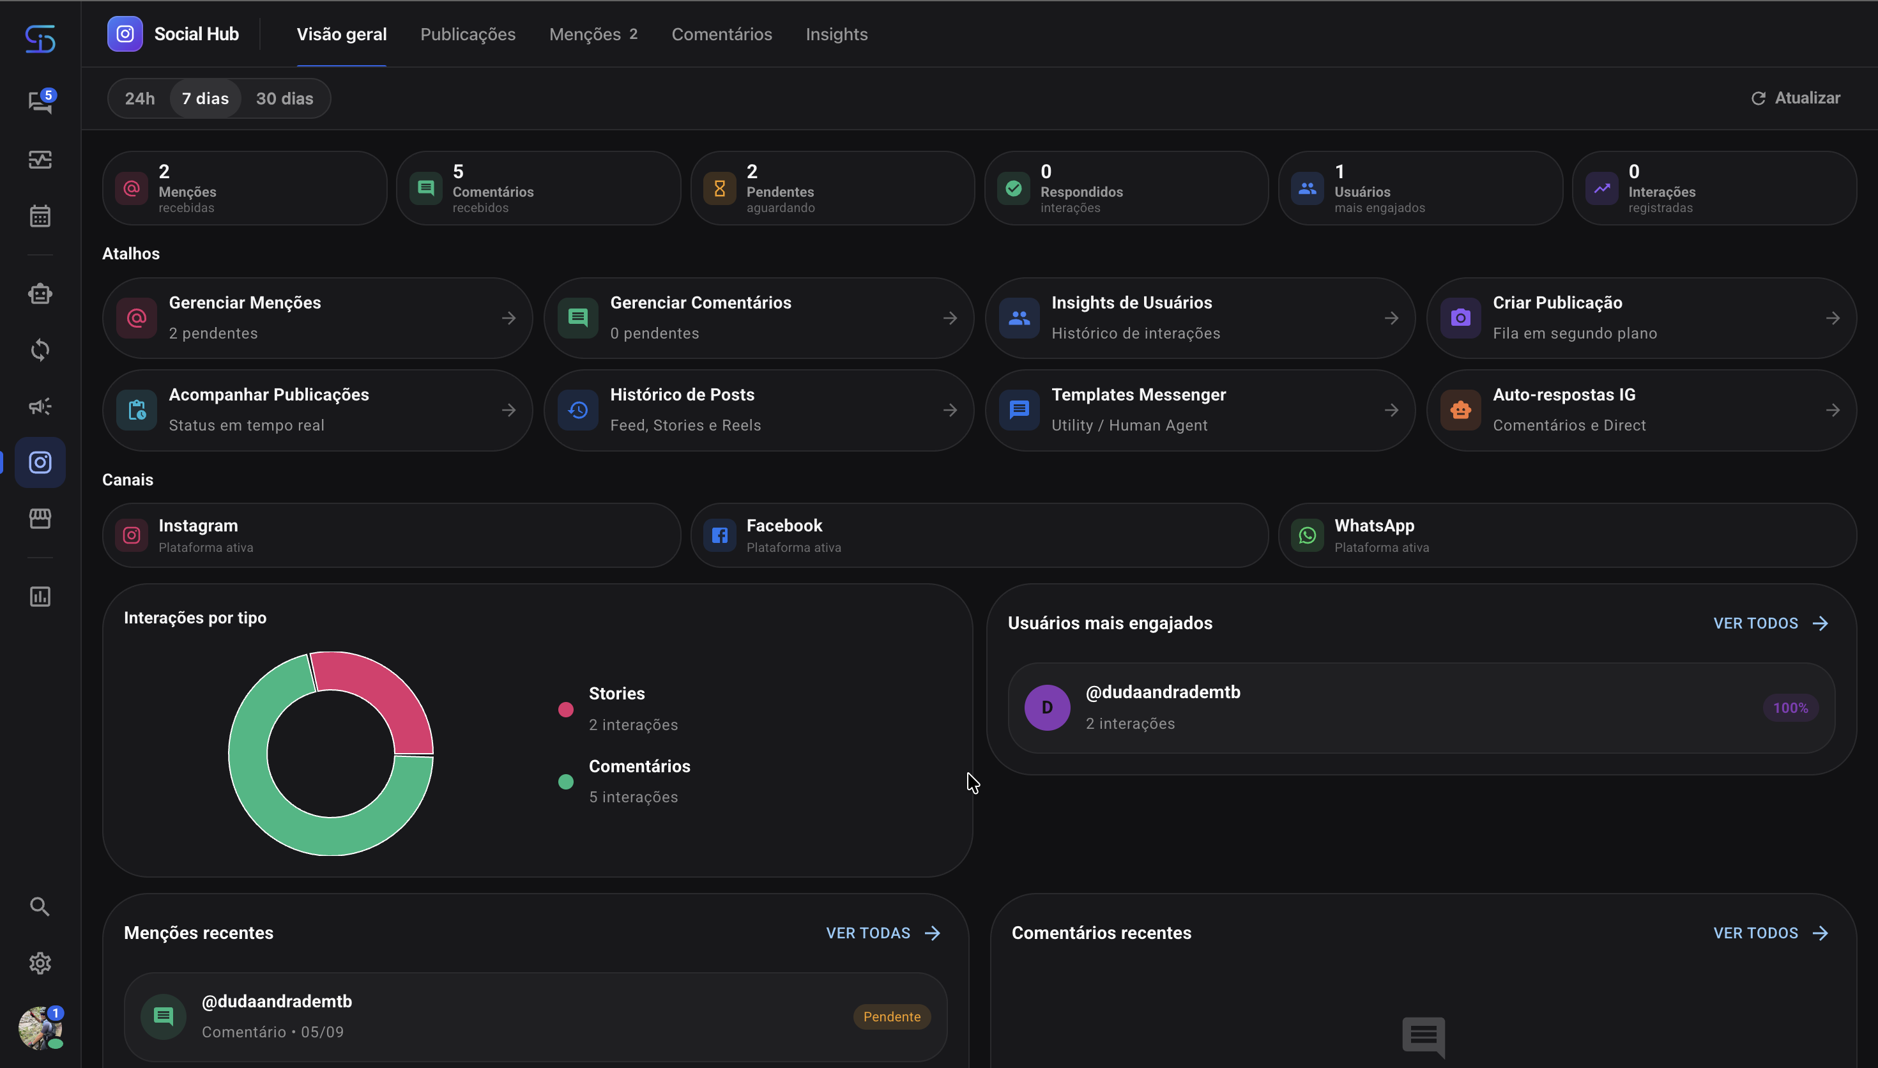Click the pink Stories legend dot
Image resolution: width=1878 pixels, height=1068 pixels.
pyautogui.click(x=565, y=709)
